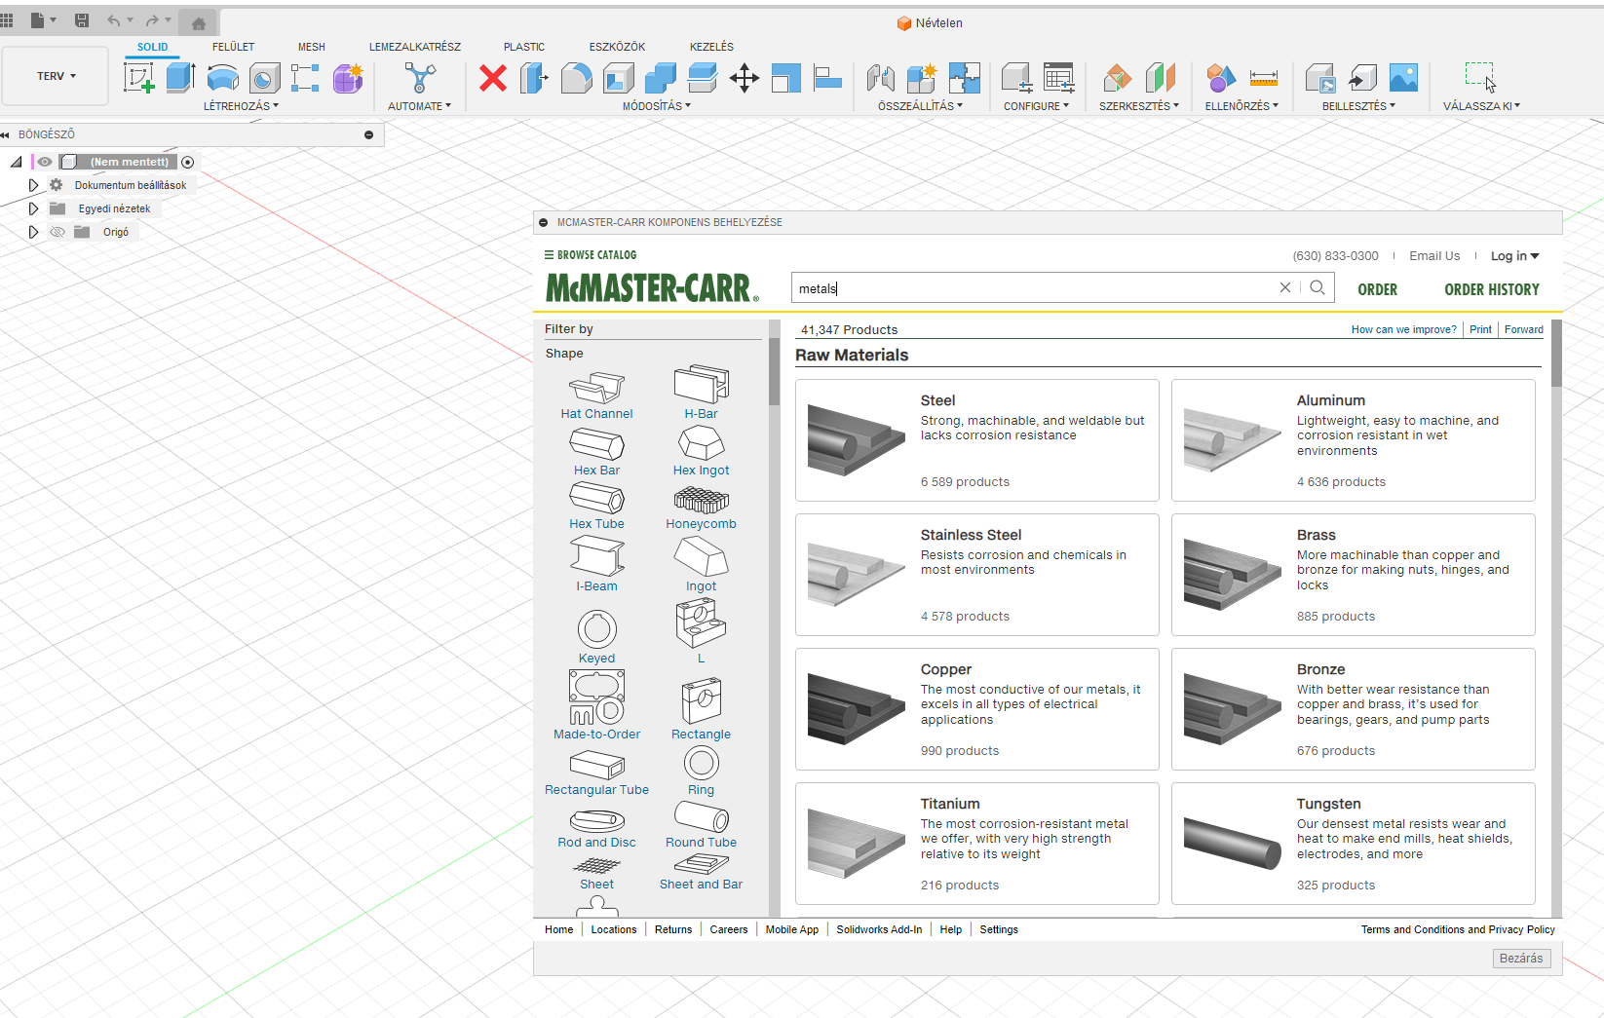This screenshot has width=1604, height=1018.
Task: Toggle visibility of the unsaved component
Action: coord(45,162)
